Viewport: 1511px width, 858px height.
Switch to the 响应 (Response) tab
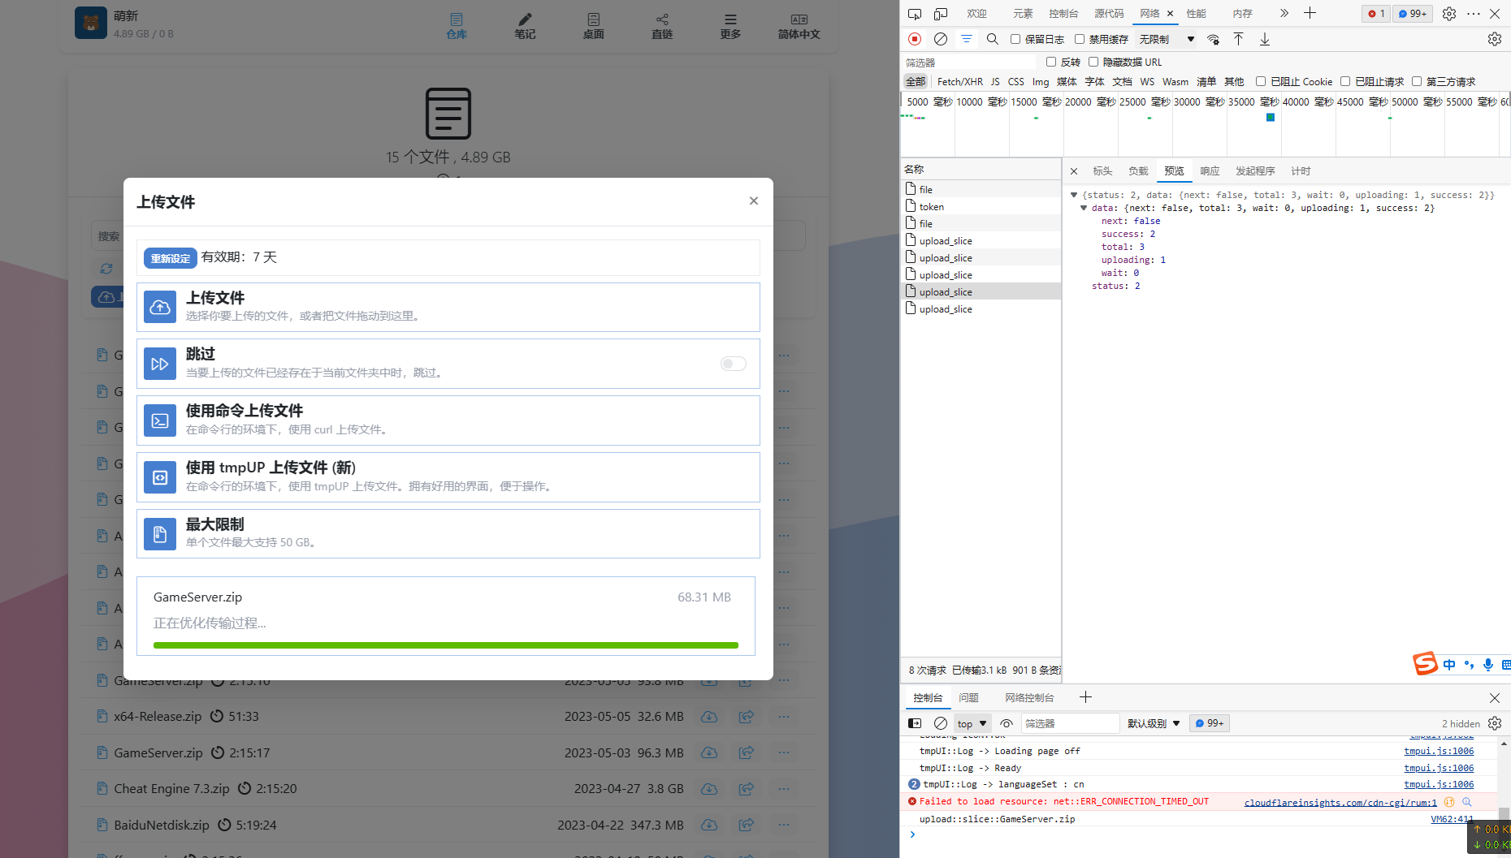pyautogui.click(x=1210, y=171)
